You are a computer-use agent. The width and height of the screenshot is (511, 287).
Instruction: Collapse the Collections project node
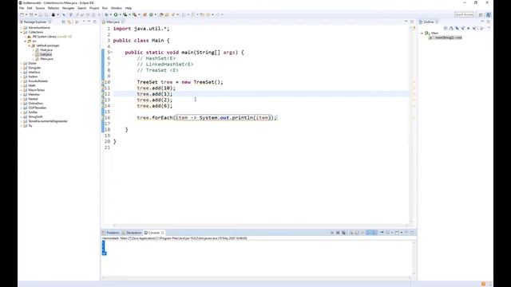tap(22, 32)
